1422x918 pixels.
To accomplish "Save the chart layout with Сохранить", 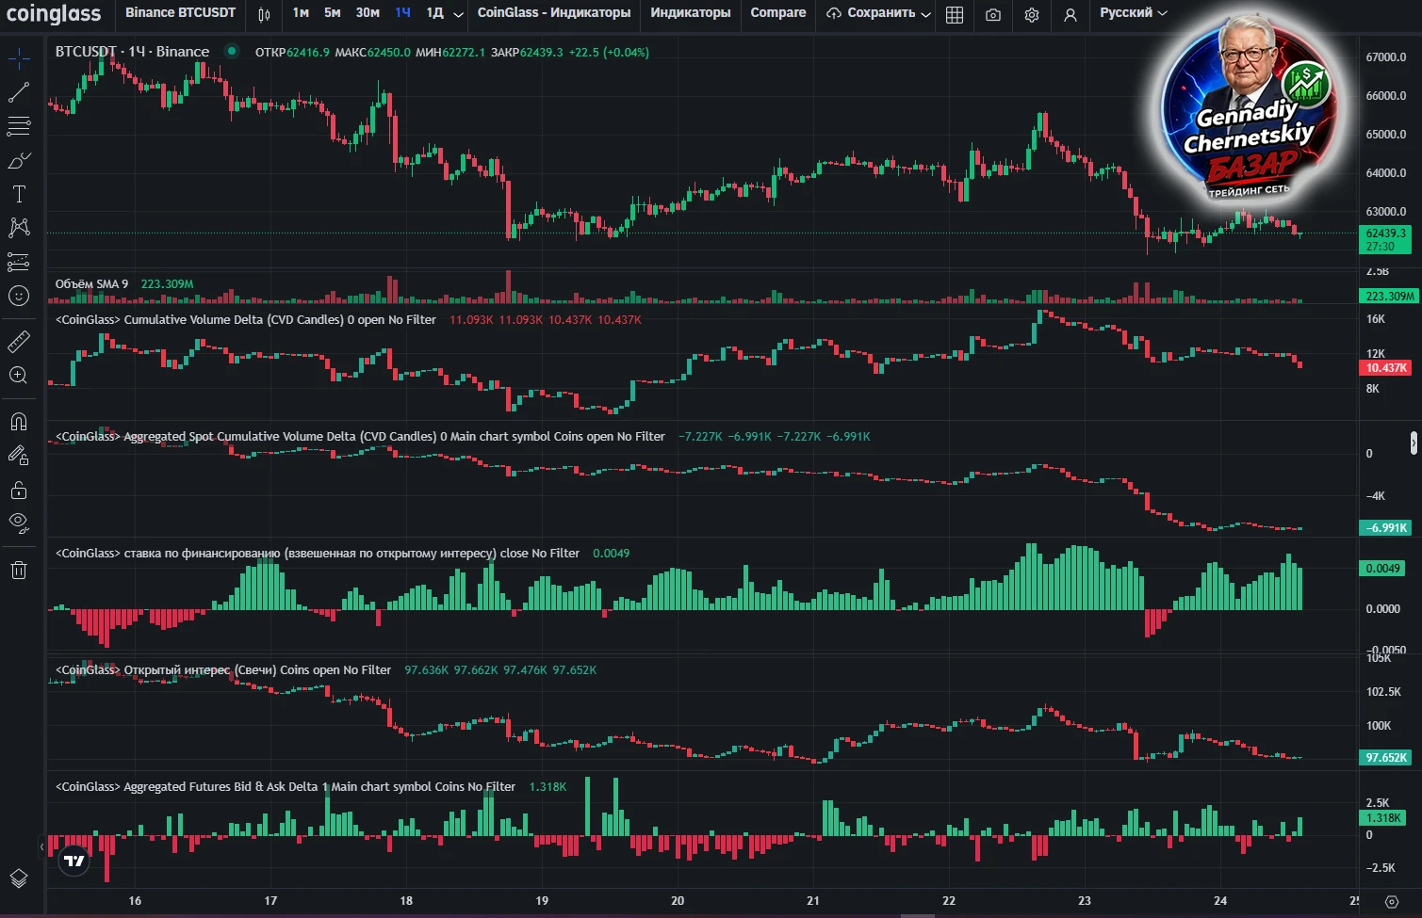I will [x=871, y=13].
